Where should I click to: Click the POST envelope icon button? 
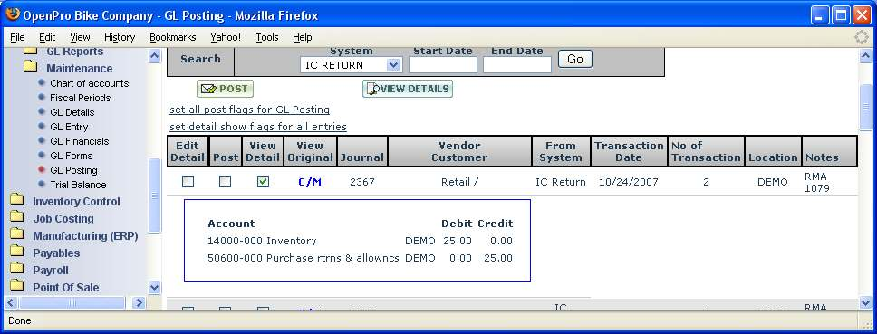coord(225,89)
